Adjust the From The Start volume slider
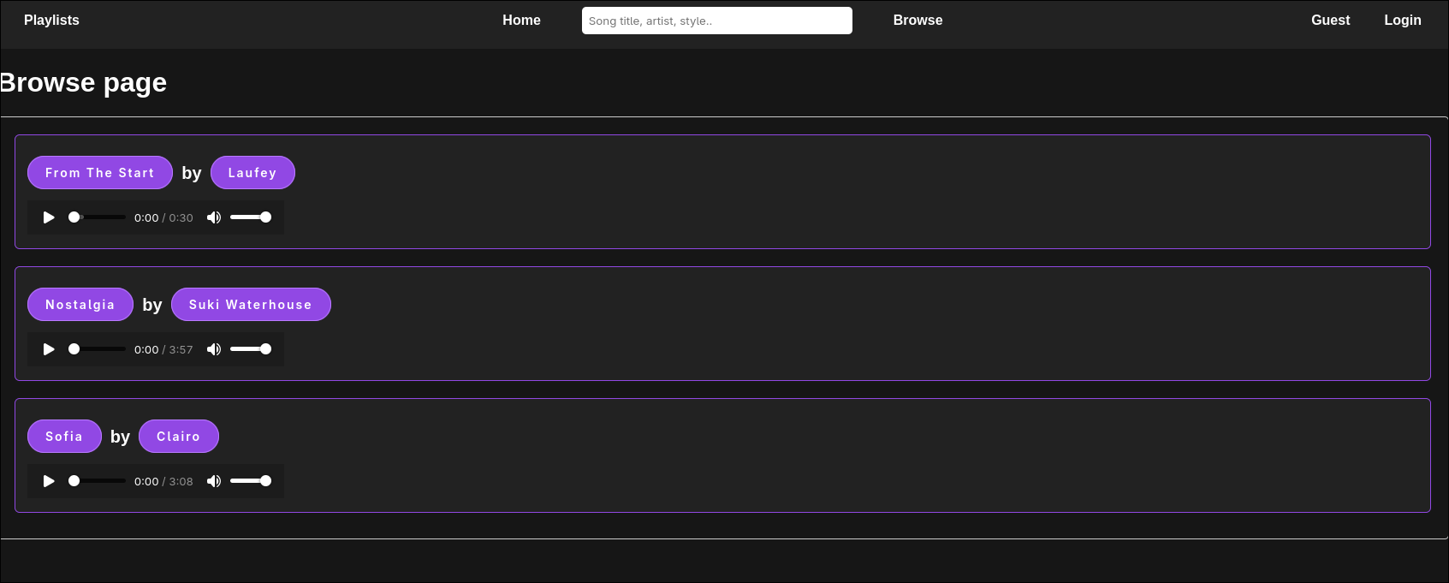The width and height of the screenshot is (1449, 583). pyautogui.click(x=251, y=217)
